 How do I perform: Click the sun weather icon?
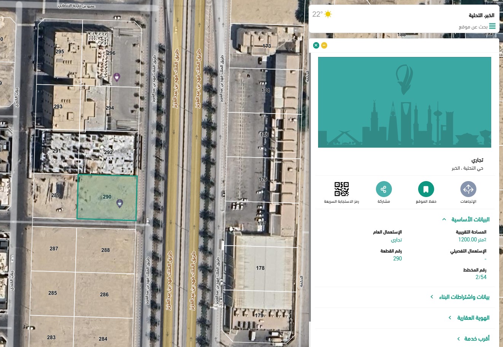pyautogui.click(x=328, y=14)
